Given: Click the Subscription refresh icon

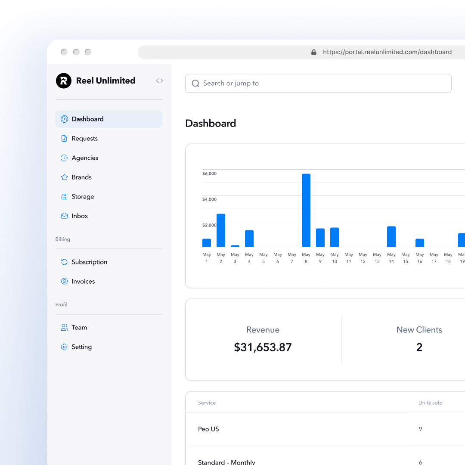Looking at the screenshot, I should [x=64, y=262].
